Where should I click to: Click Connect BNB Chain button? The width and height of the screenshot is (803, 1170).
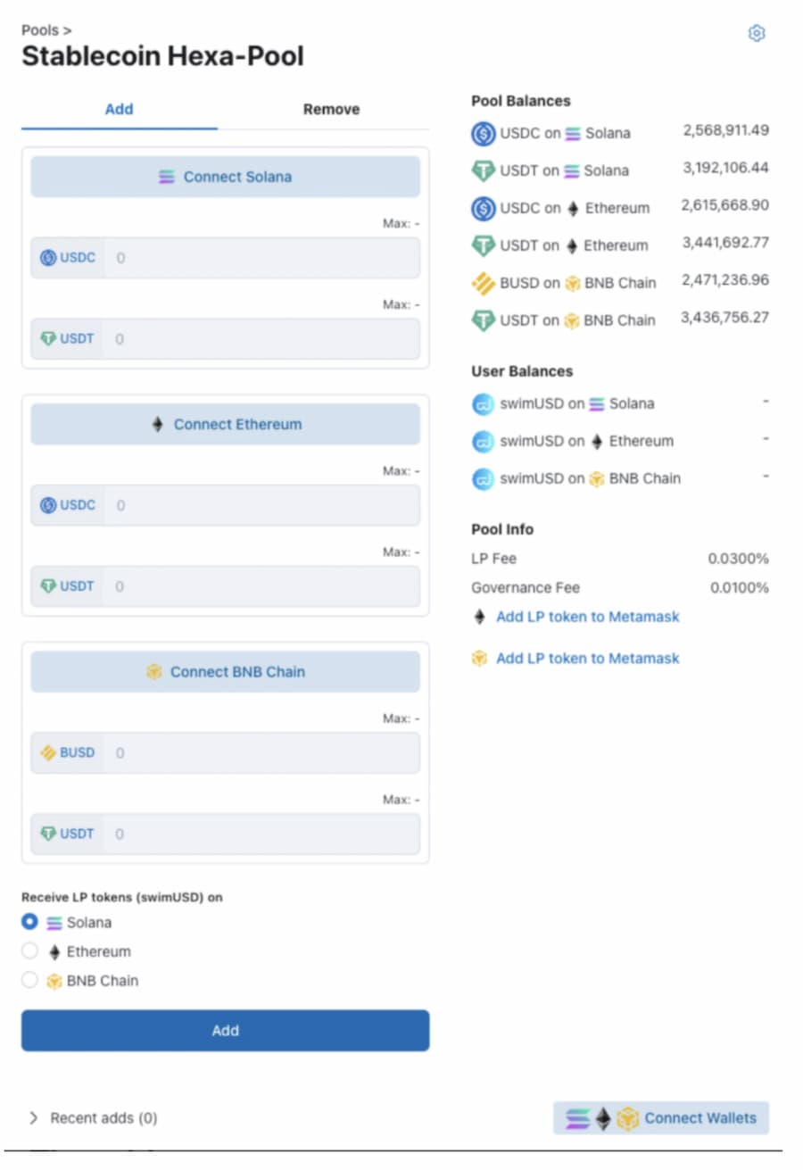coord(225,672)
